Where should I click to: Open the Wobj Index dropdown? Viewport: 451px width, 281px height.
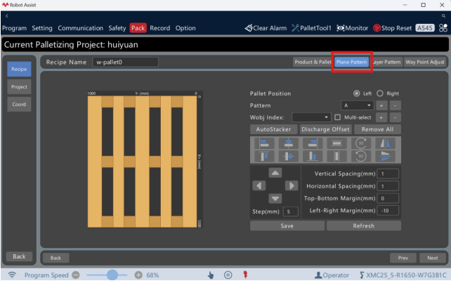pyautogui.click(x=311, y=117)
